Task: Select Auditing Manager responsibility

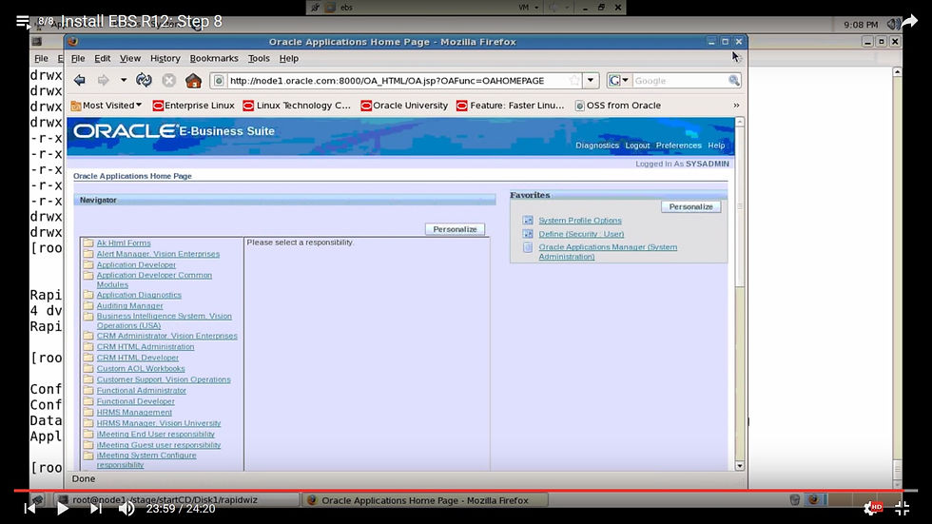Action: click(x=129, y=306)
